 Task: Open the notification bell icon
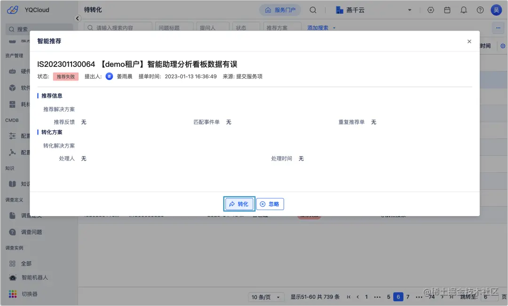[464, 9]
